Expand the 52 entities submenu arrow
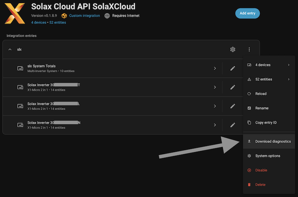Image resolution: width=298 pixels, height=197 pixels. [289, 79]
